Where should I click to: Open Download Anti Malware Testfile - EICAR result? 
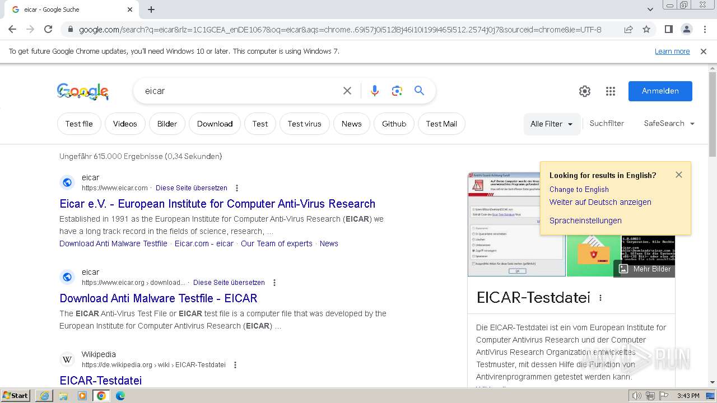pyautogui.click(x=159, y=298)
